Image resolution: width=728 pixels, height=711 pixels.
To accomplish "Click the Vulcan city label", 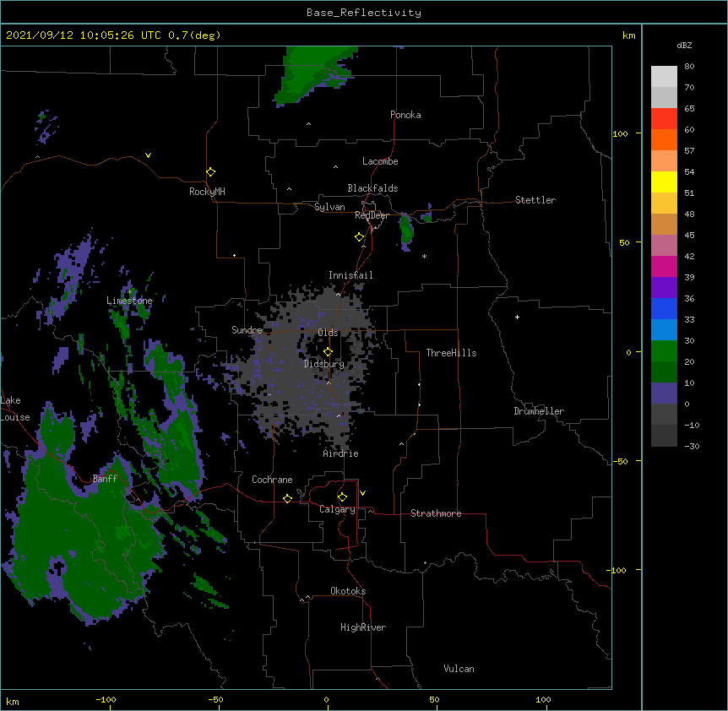I will (x=459, y=669).
